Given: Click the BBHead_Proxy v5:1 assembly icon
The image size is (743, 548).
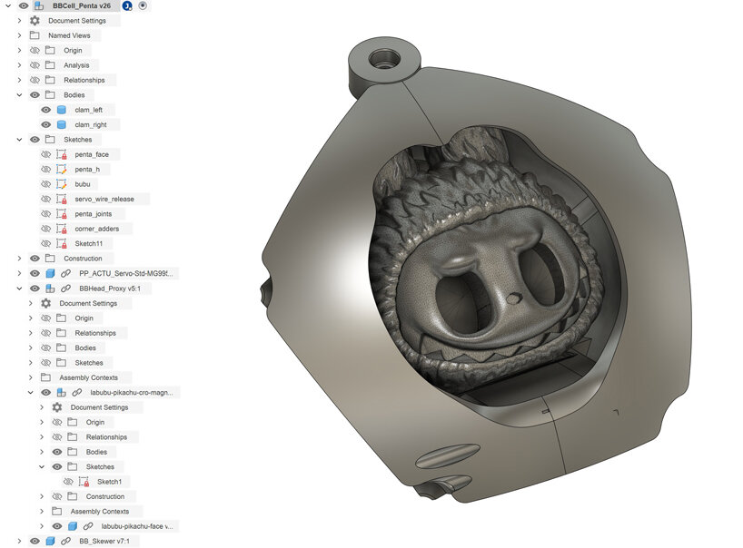Looking at the screenshot, I should click(x=50, y=289).
